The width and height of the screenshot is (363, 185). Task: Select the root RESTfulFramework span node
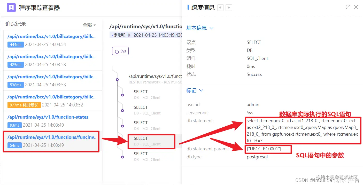155,79
